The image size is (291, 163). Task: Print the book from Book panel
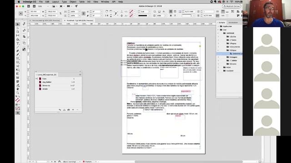click(69, 110)
